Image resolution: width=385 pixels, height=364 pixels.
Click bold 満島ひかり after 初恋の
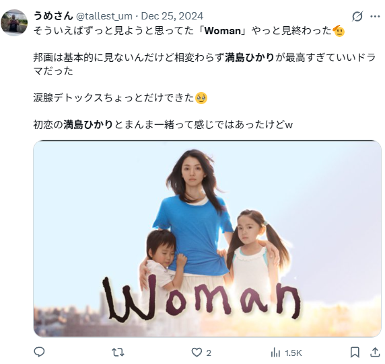point(88,124)
